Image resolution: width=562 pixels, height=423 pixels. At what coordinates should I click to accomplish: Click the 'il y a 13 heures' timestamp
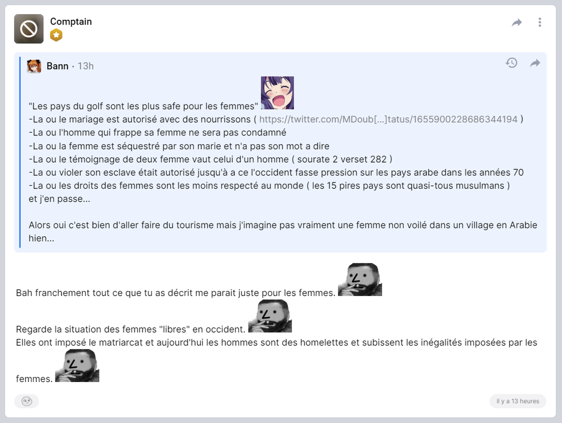(518, 401)
